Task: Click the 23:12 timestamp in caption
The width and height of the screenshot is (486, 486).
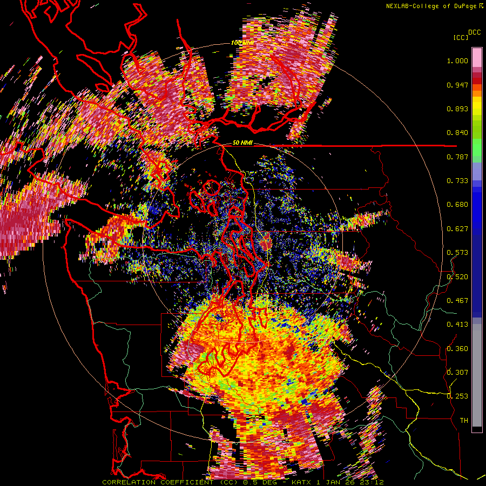Action: (x=372, y=482)
